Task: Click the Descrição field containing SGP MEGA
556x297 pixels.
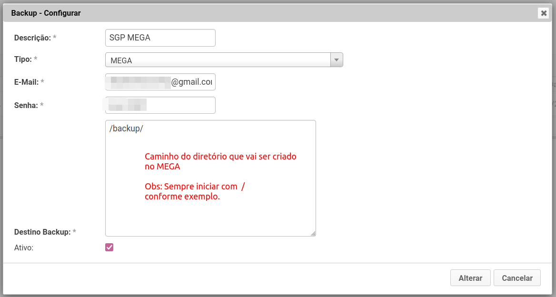Action: point(160,38)
